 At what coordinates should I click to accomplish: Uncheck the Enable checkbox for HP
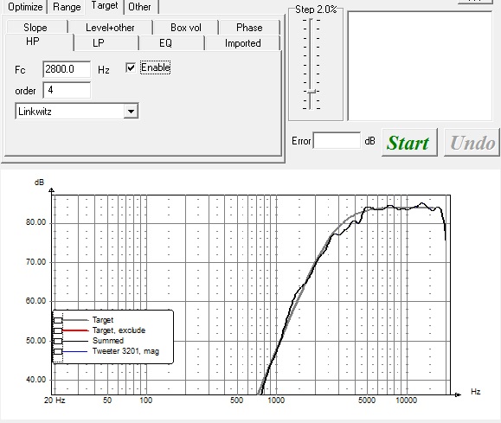click(131, 67)
